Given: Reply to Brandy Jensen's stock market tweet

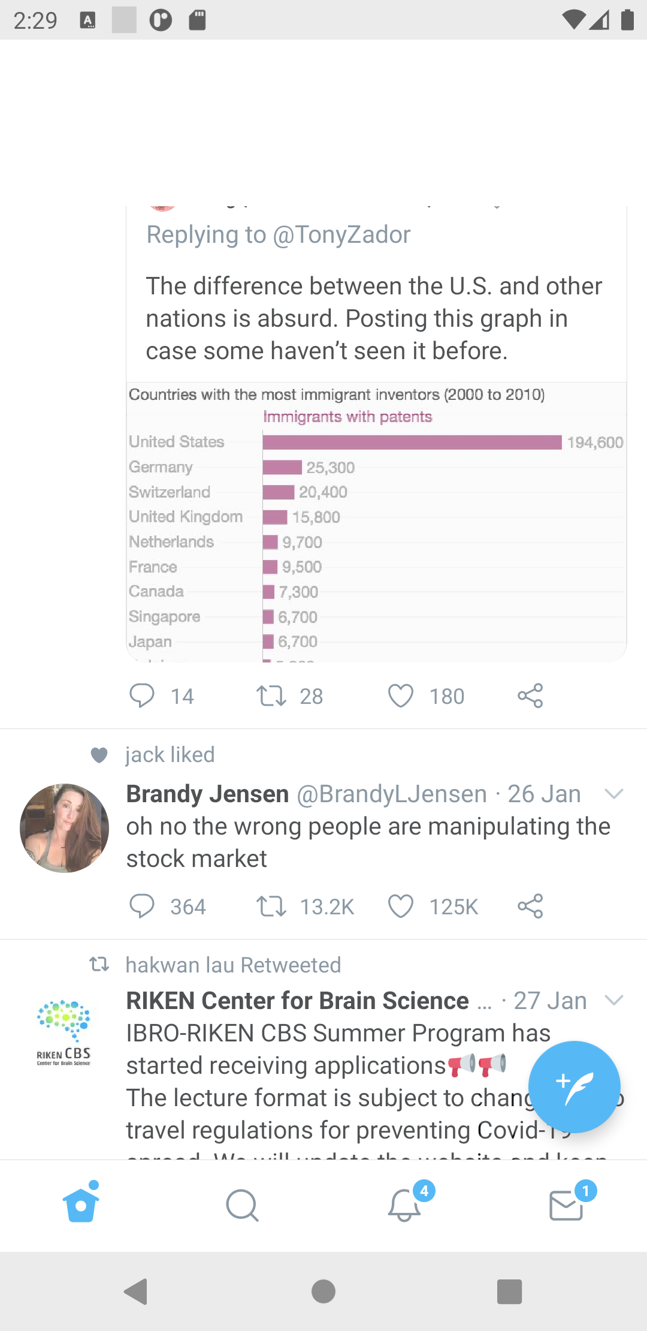Looking at the screenshot, I should [142, 907].
